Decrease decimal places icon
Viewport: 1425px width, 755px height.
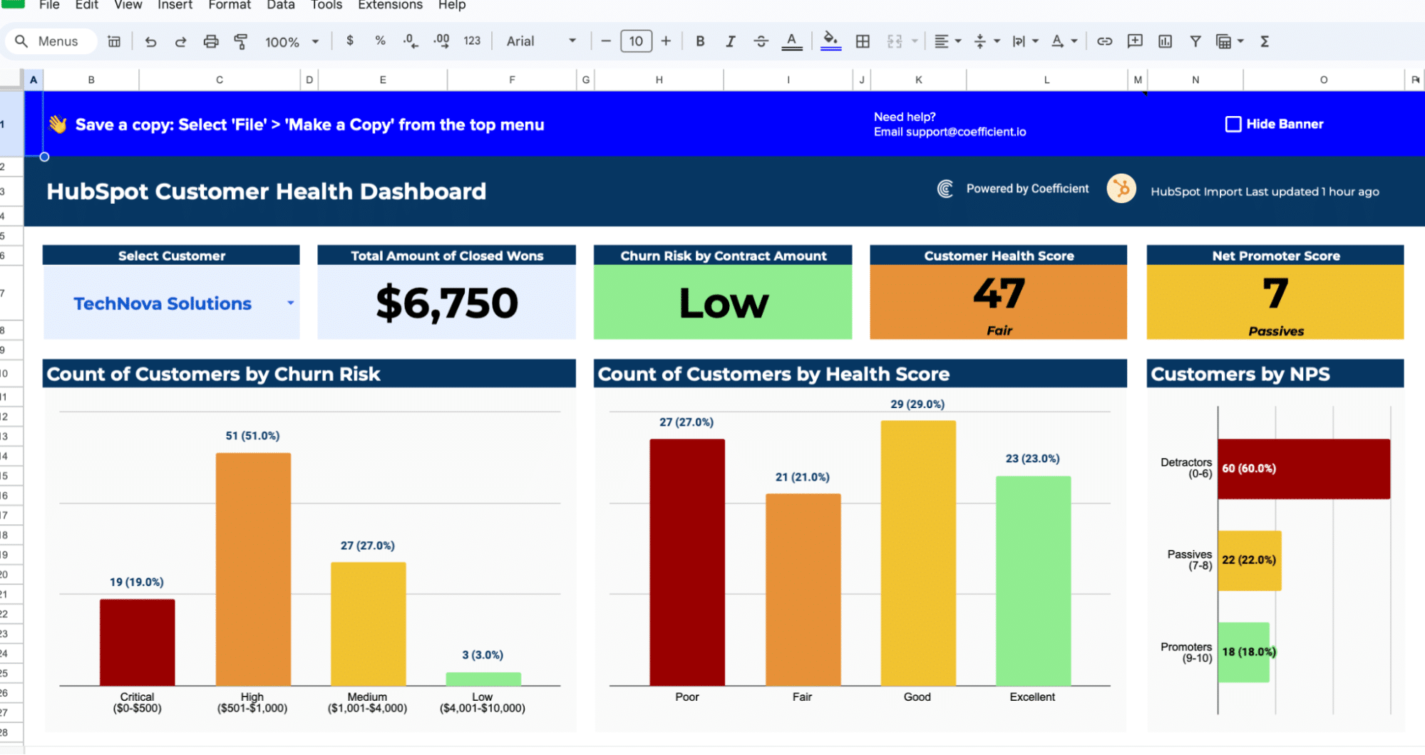(411, 41)
